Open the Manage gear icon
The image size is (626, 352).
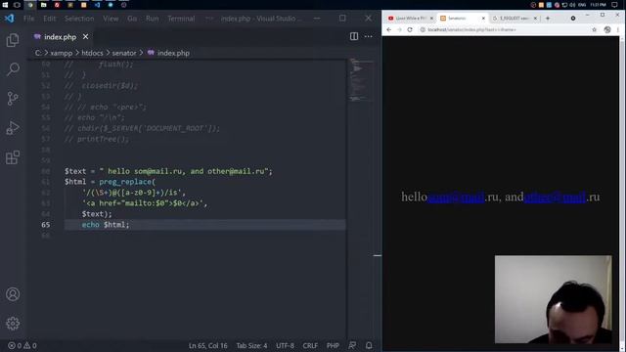click(13, 324)
